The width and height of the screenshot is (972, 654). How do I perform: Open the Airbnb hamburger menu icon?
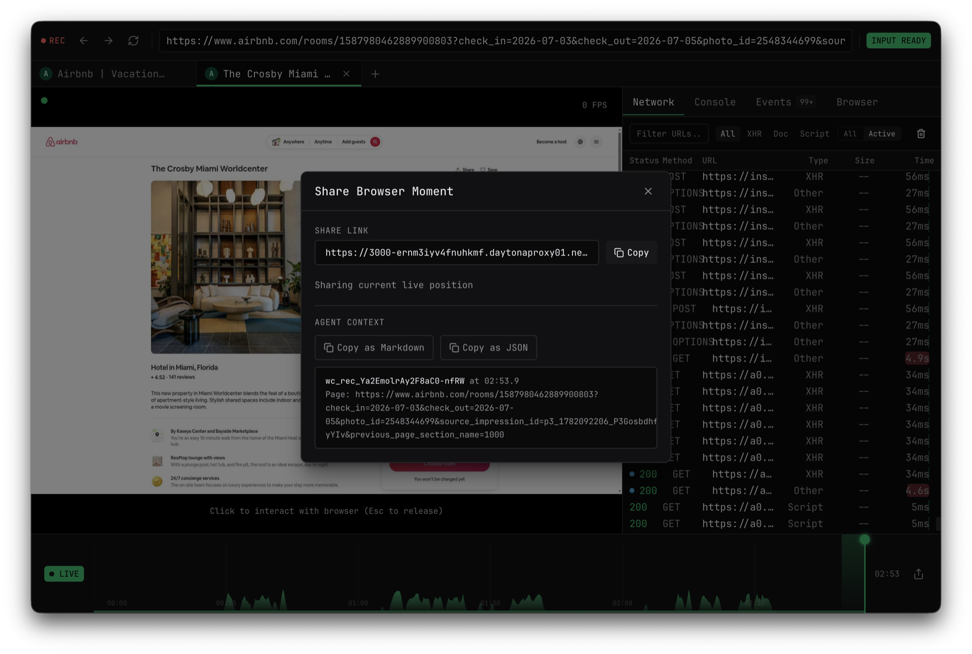pos(596,142)
